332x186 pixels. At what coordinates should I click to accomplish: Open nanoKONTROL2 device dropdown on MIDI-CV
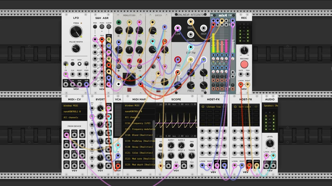(75, 112)
